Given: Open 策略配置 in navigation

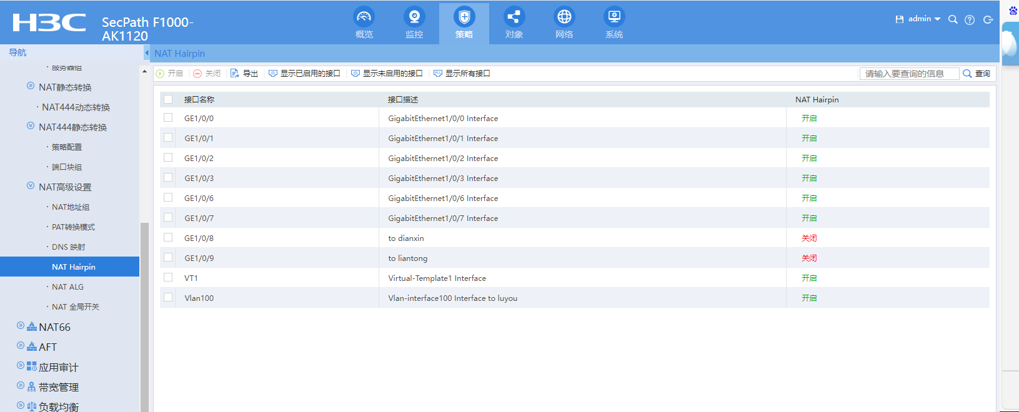Looking at the screenshot, I should pyautogui.click(x=67, y=147).
